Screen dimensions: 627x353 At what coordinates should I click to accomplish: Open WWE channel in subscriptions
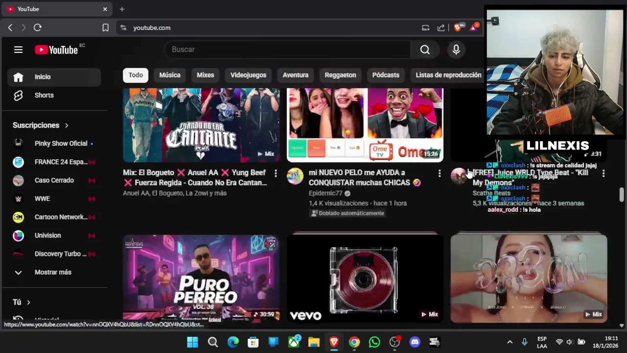(x=54, y=199)
